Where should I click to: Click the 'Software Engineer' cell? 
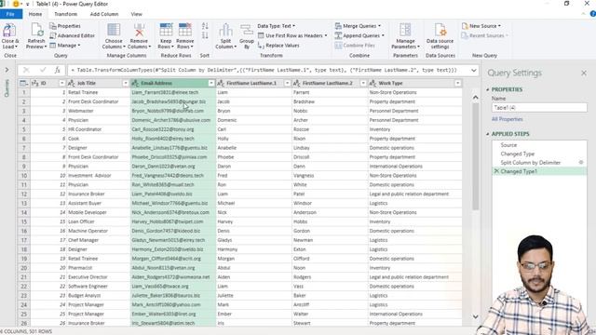[98, 287]
